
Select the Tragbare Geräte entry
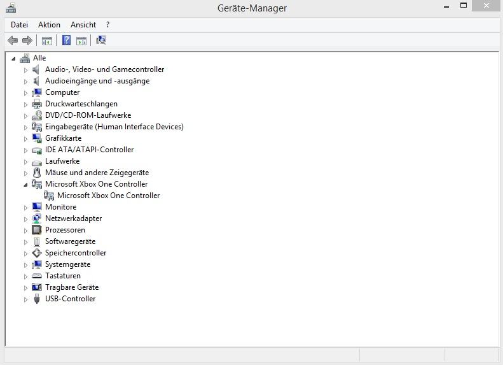coord(72,287)
